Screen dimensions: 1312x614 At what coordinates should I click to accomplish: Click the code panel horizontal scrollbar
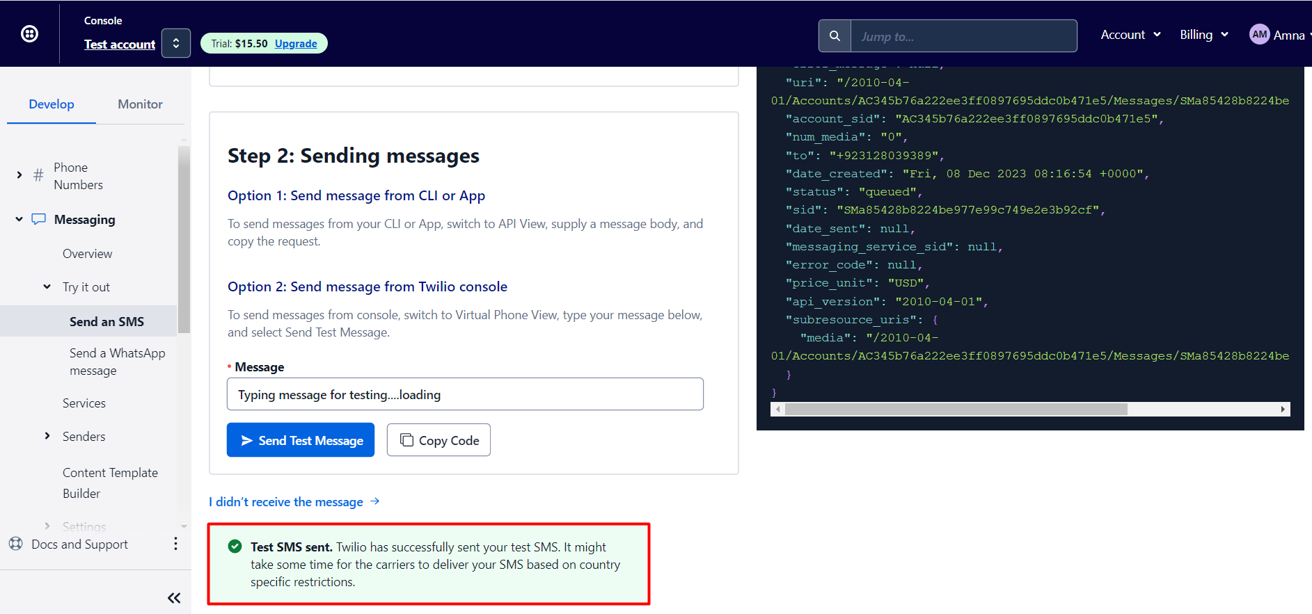point(956,410)
